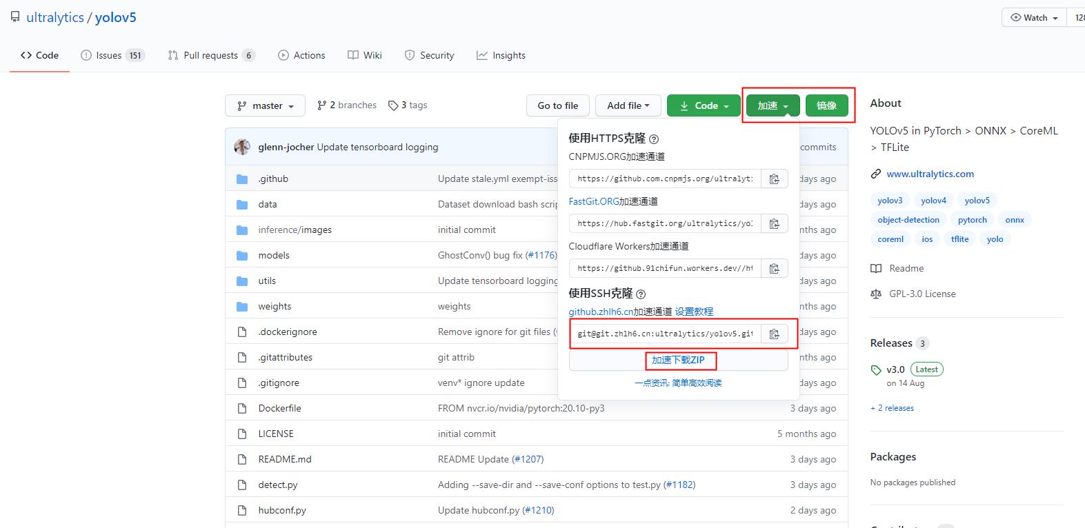Open the Insights tab
This screenshot has height=528, width=1085.
501,55
